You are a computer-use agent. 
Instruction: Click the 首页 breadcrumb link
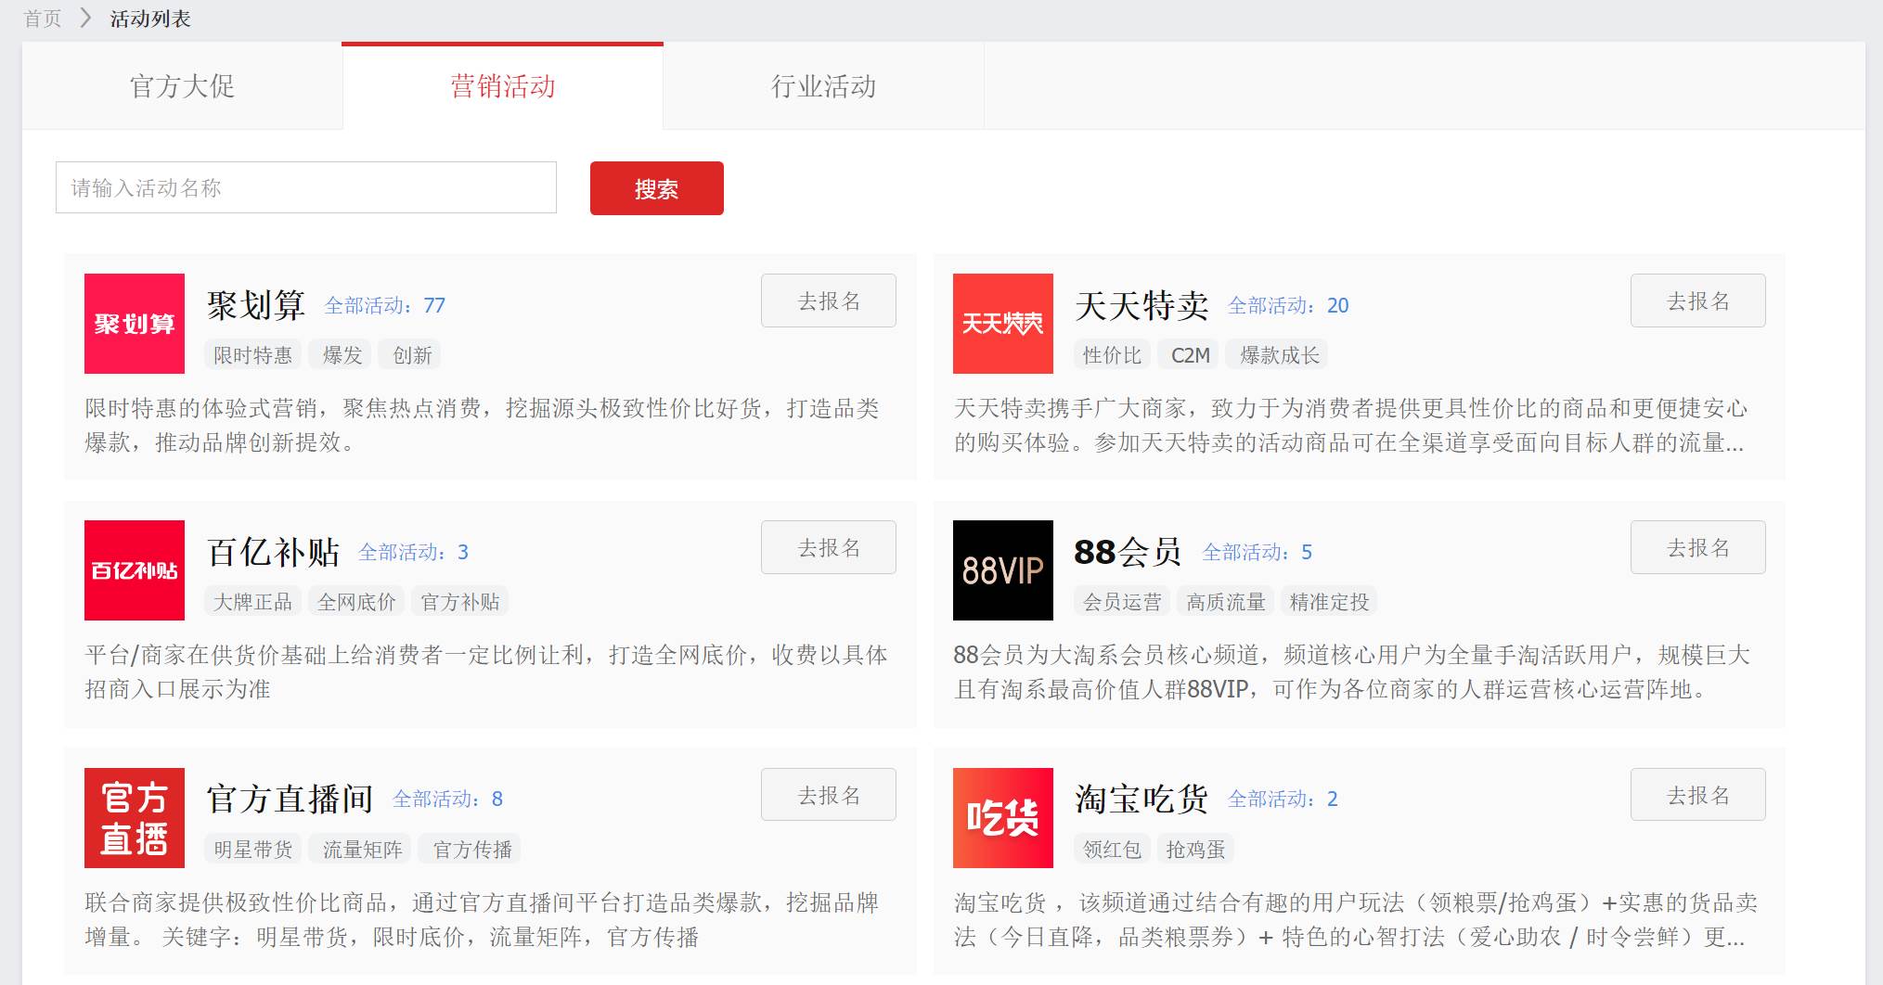pos(43,19)
